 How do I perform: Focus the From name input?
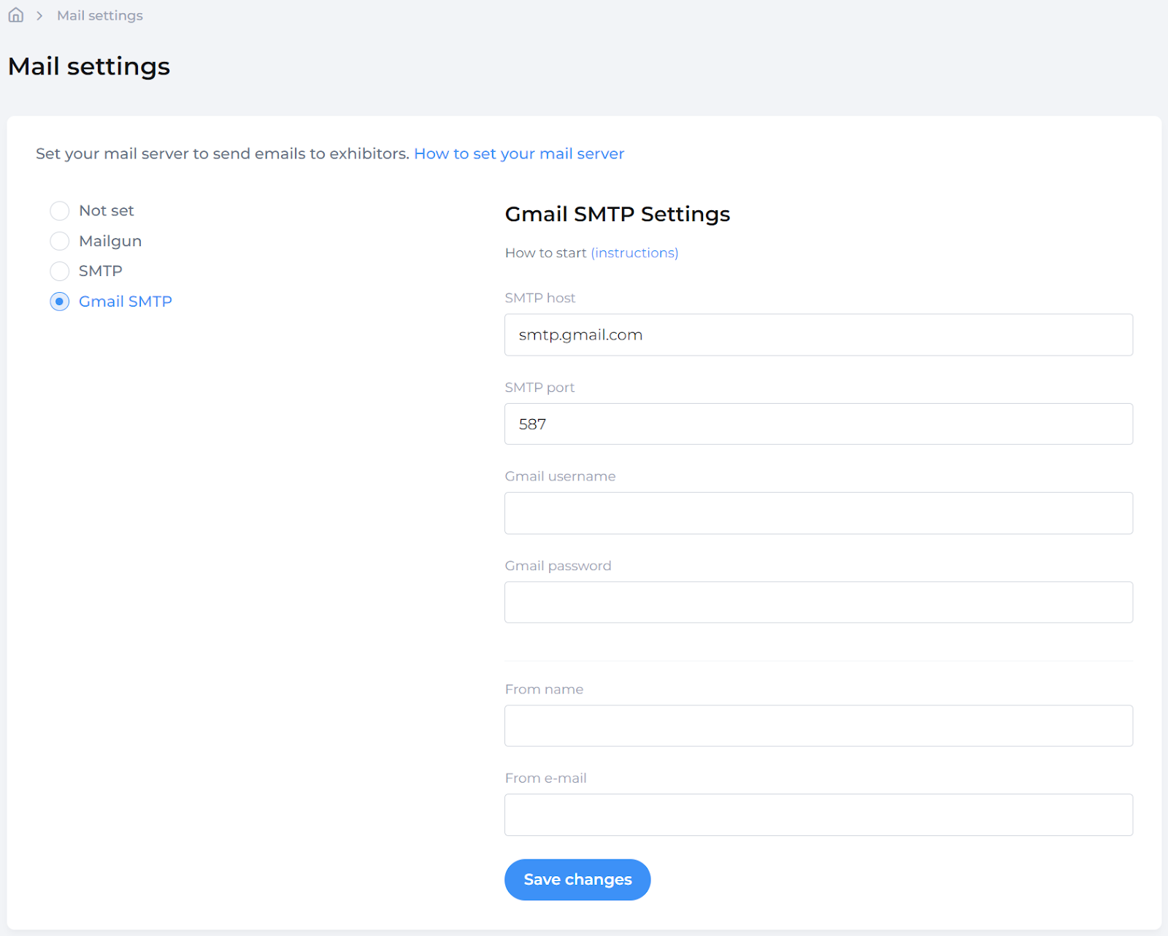(818, 726)
